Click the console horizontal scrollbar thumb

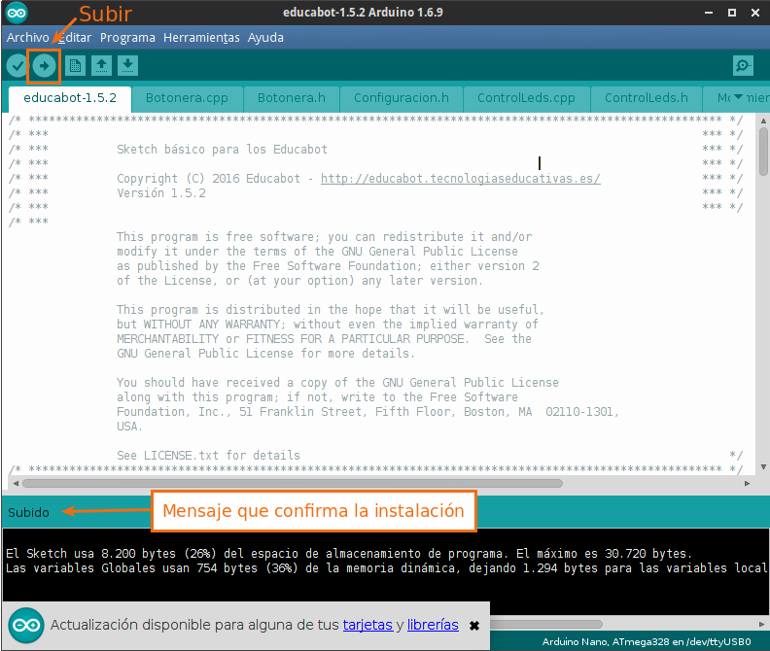pyautogui.click(x=546, y=625)
